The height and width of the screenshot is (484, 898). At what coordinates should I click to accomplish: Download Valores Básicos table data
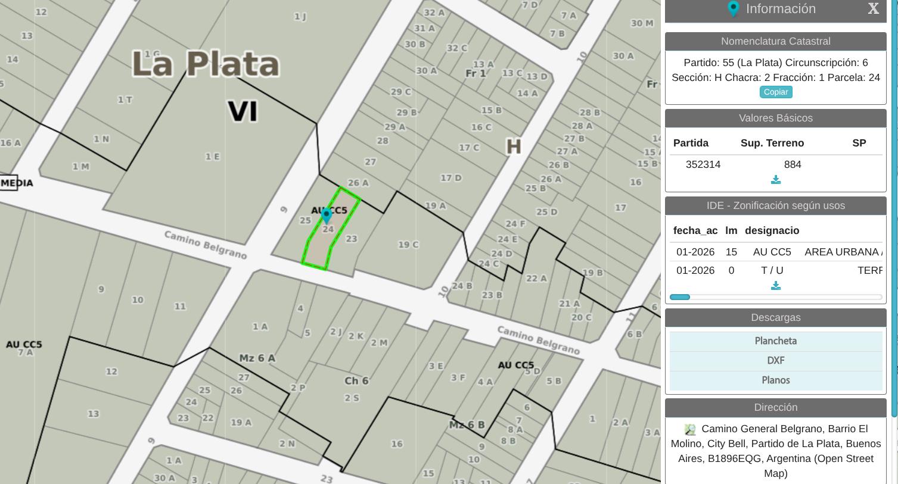(x=776, y=180)
